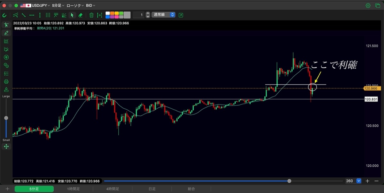Select the arrow pointer cursor tool
The image size is (384, 193).
pyautogui.click(x=72, y=15)
